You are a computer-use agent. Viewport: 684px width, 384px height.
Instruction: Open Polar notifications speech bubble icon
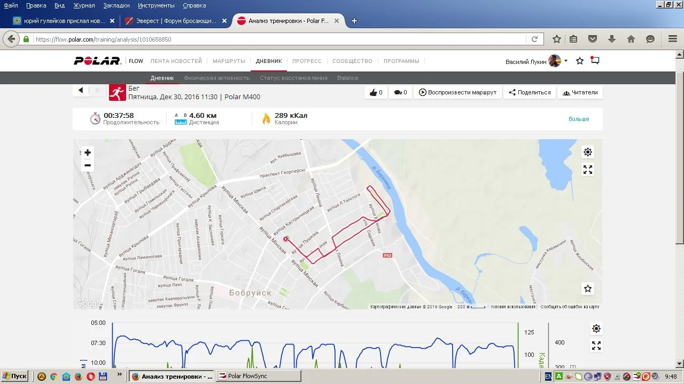coord(595,61)
